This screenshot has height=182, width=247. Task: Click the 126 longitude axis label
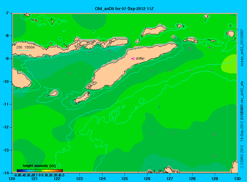click(x=147, y=179)
